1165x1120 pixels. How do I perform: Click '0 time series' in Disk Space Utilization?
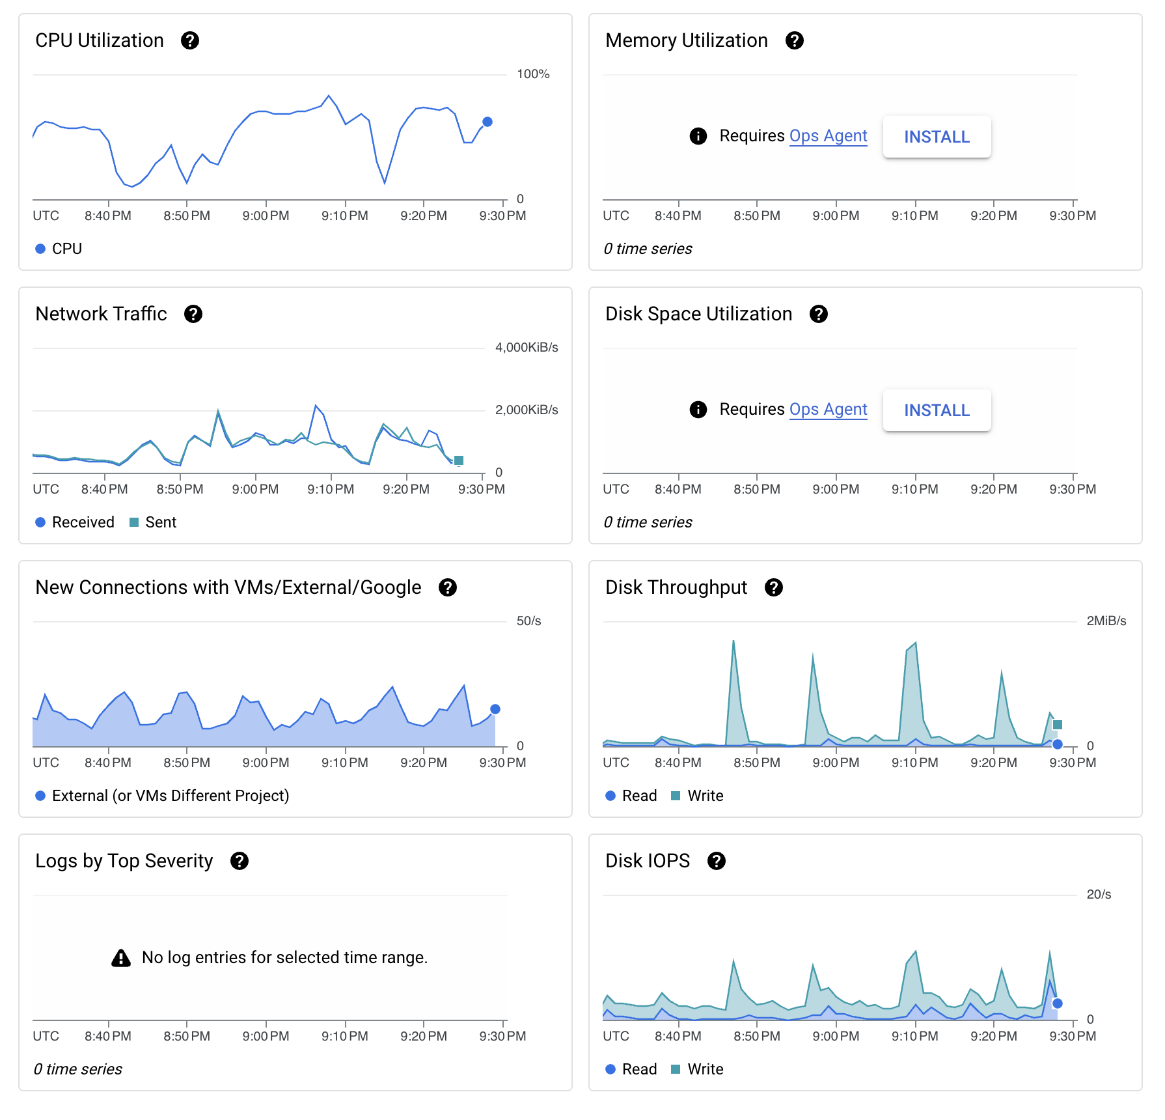(x=648, y=522)
